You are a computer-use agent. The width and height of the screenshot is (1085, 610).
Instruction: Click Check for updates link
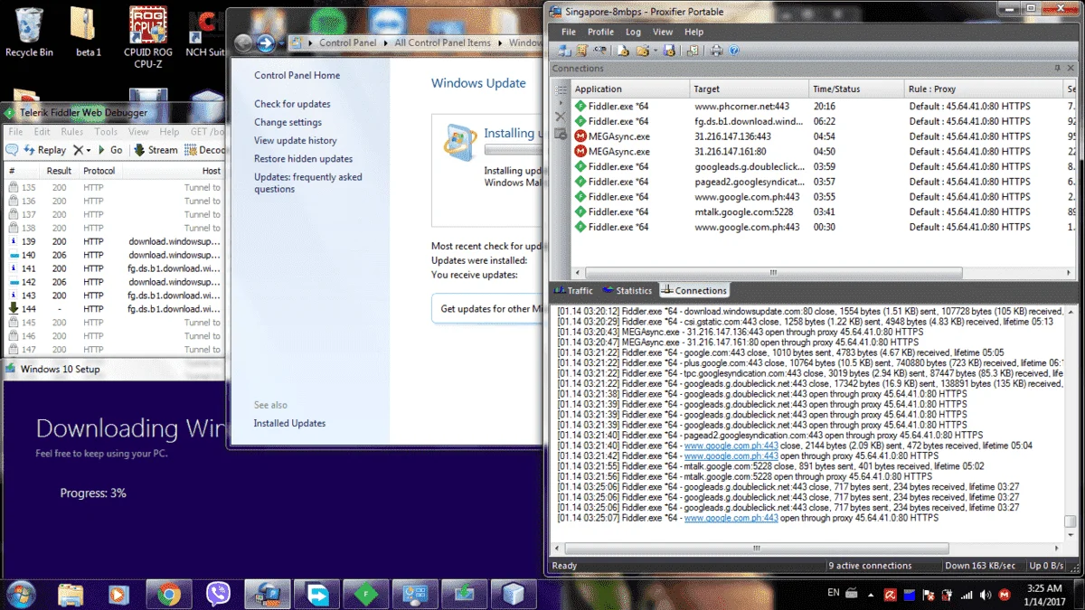(x=292, y=104)
